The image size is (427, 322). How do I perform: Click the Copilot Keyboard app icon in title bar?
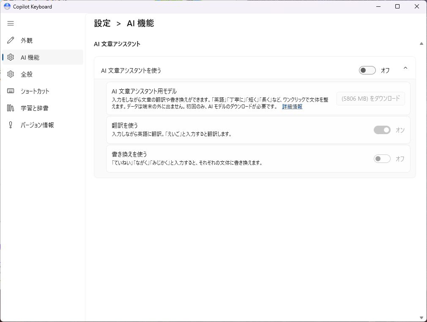pyautogui.click(x=7, y=6)
